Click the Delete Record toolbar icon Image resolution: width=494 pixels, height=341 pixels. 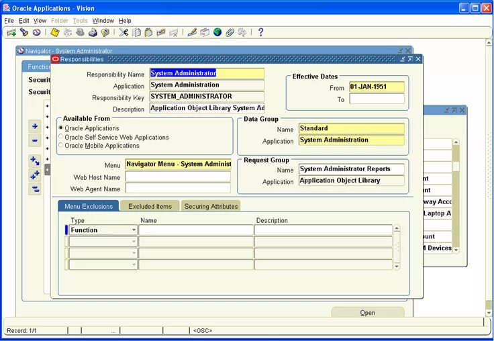tap(174, 32)
